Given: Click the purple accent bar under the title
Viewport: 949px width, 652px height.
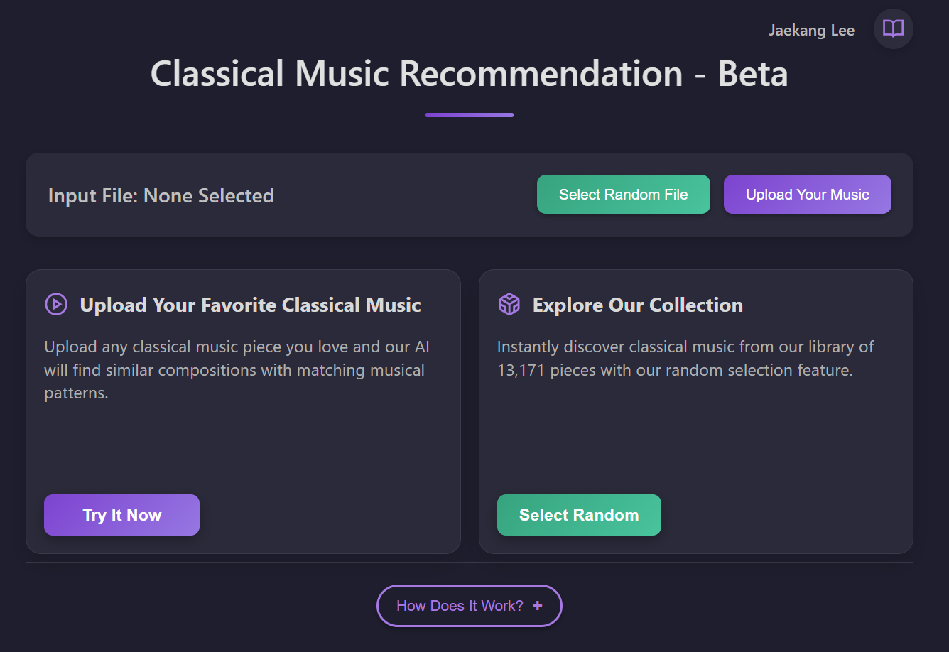Looking at the screenshot, I should pyautogui.click(x=470, y=115).
